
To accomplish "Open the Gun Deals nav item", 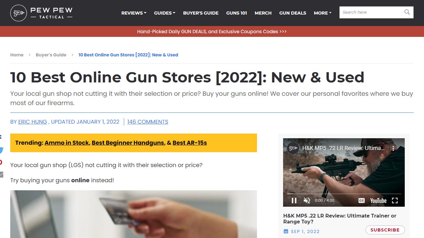I will click(x=293, y=13).
